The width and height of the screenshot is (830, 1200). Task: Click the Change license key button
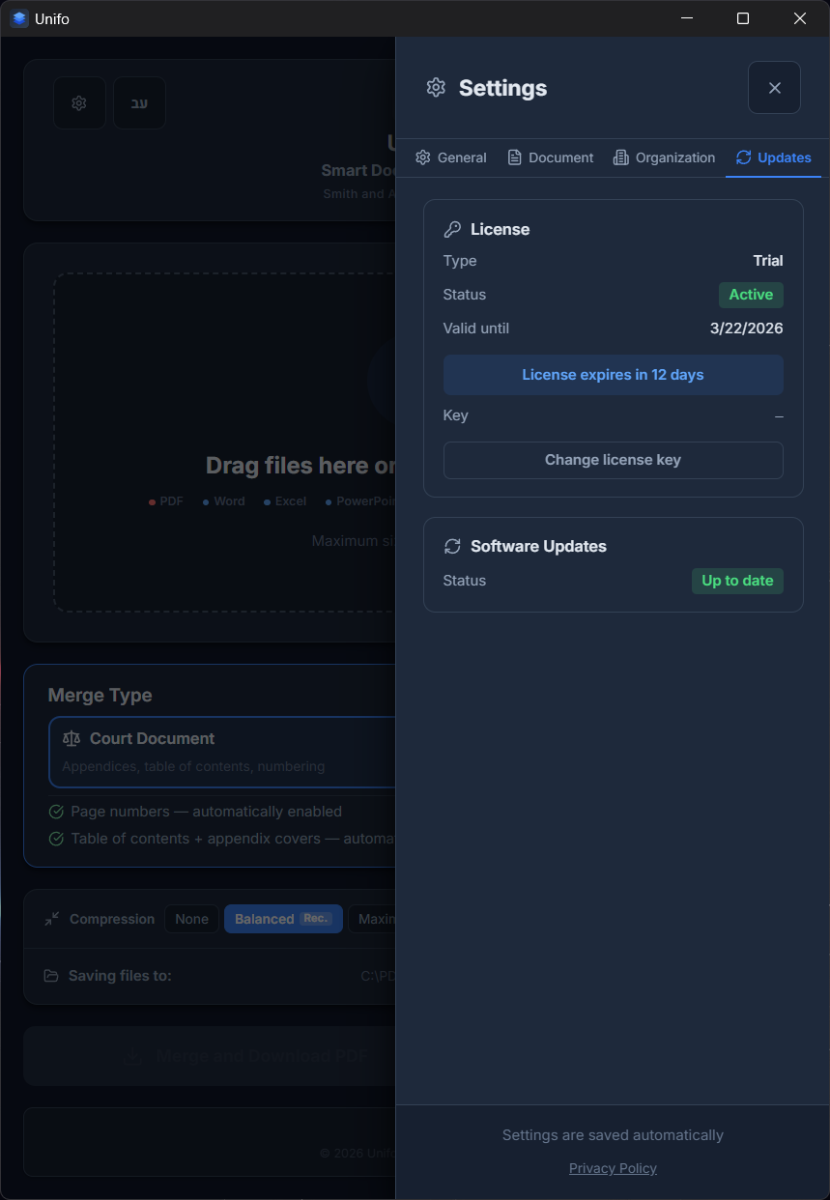(x=613, y=460)
